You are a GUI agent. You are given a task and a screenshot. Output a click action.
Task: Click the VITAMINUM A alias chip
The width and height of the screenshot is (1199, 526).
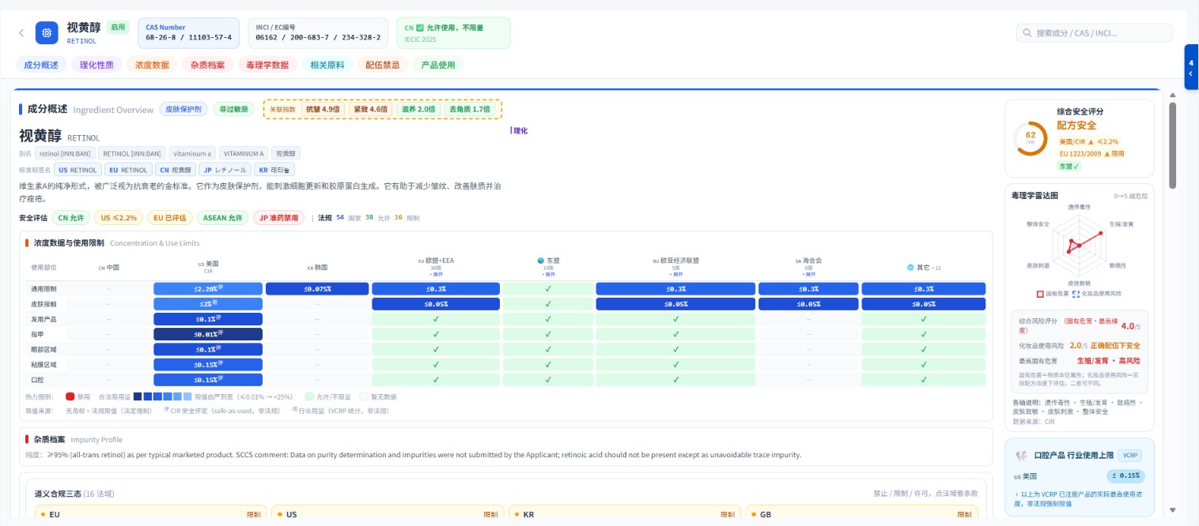pos(244,153)
